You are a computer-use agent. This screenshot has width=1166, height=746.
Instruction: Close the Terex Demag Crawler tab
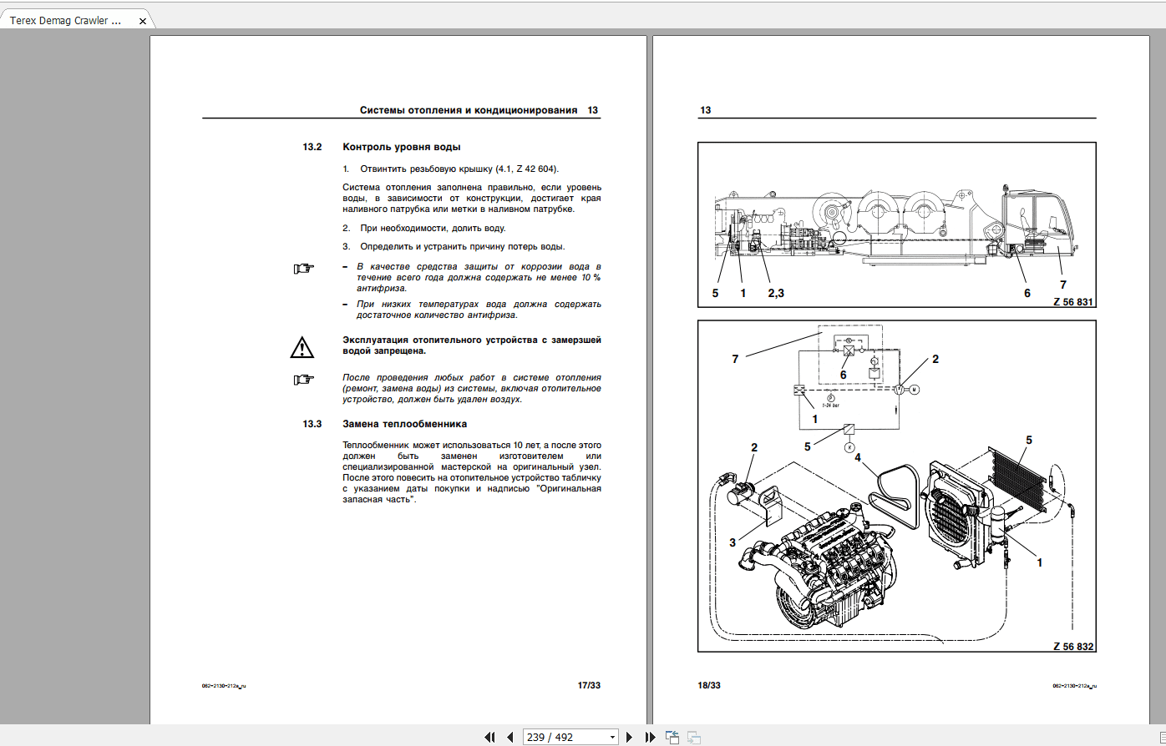[142, 22]
